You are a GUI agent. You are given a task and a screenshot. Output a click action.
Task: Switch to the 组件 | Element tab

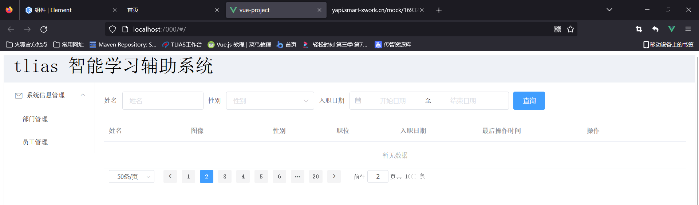66,10
